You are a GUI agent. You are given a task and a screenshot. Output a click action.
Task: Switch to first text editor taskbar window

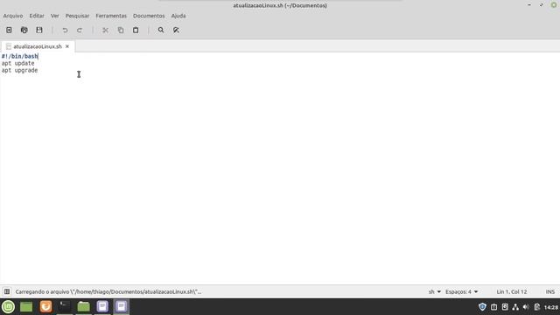pyautogui.click(x=102, y=306)
